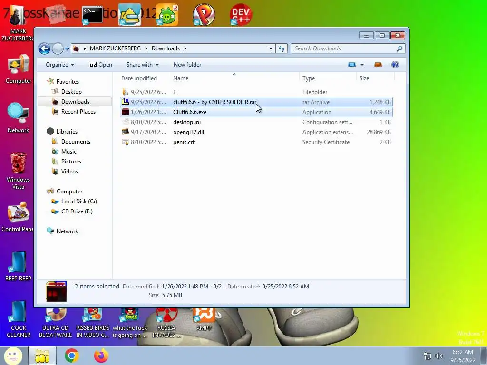Click the Explorer taskbar button
Viewport: 487px width, 365px height.
42,355
